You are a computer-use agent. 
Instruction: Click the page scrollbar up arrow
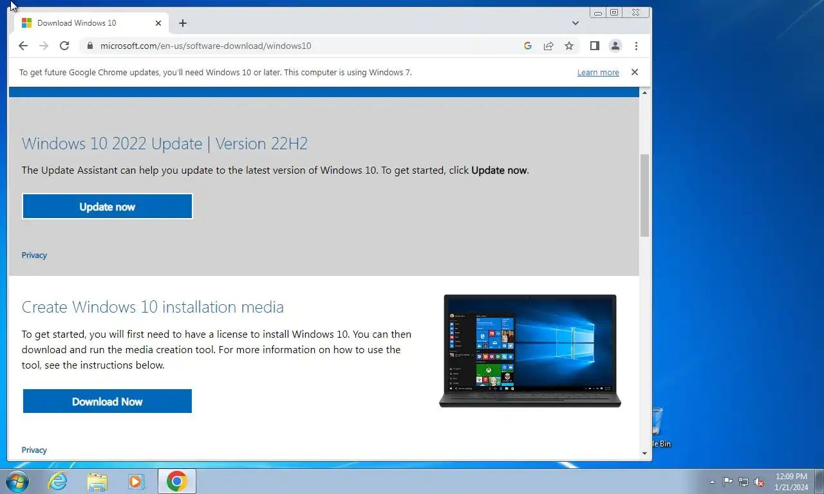[x=644, y=93]
